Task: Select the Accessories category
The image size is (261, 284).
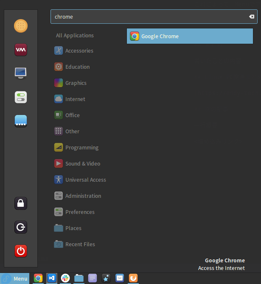Action: click(x=74, y=51)
